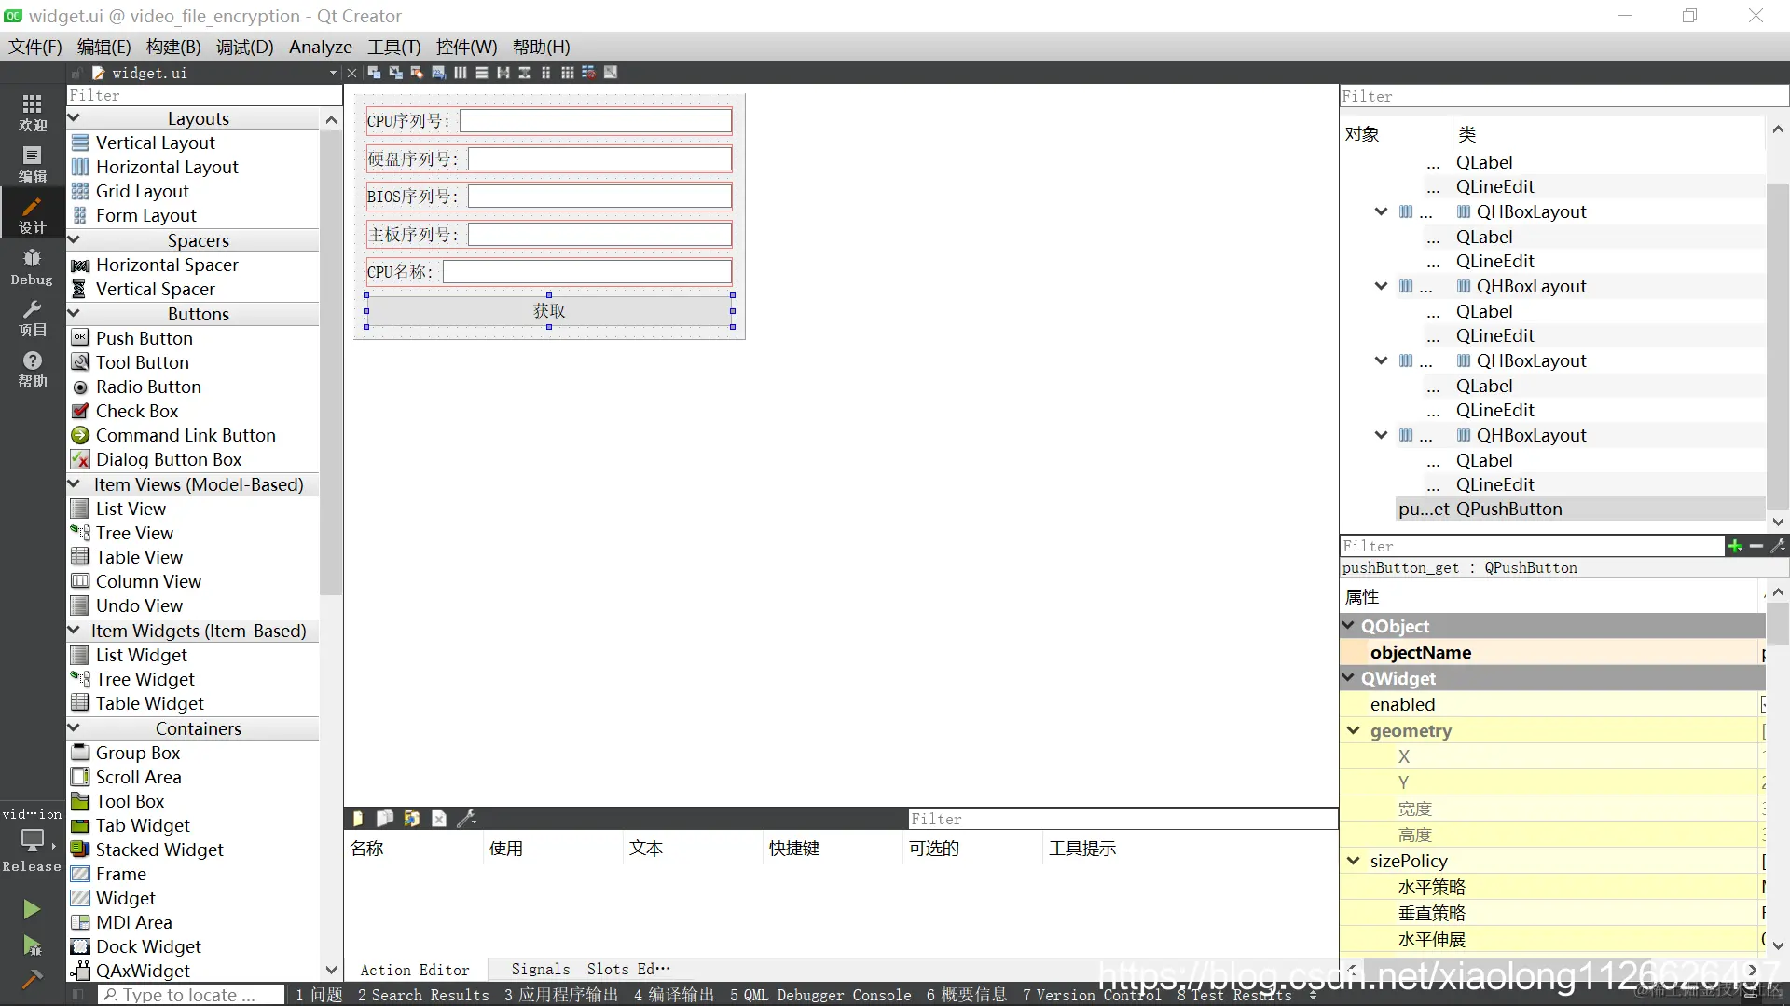Toggle the left sidebar visibility button

(78, 995)
